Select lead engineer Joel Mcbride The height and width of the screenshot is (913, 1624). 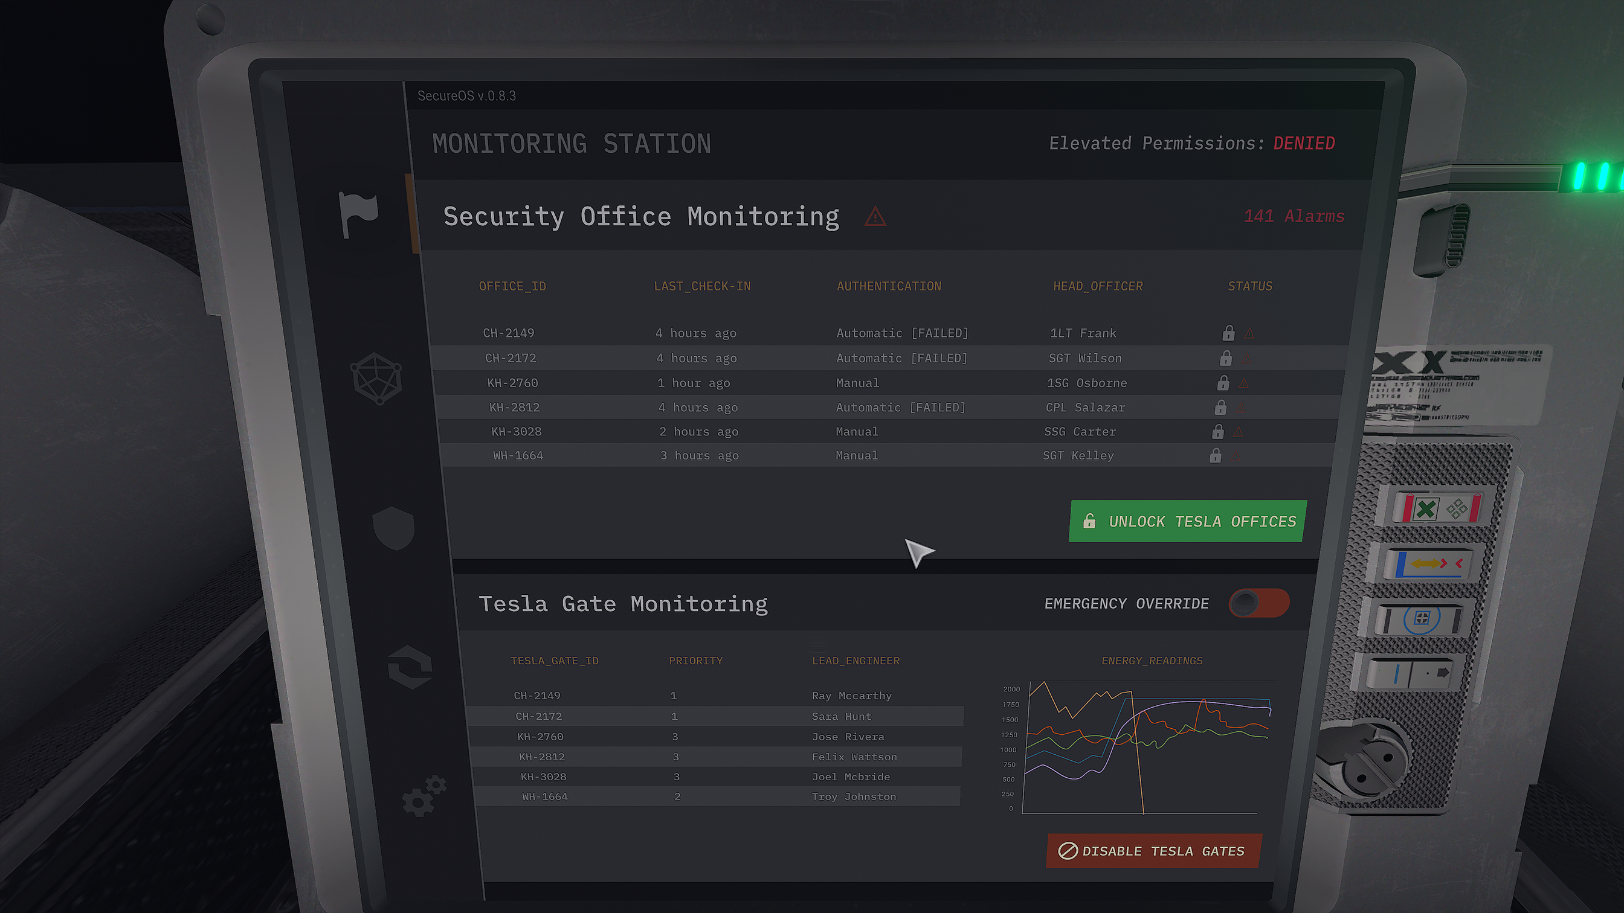(851, 777)
